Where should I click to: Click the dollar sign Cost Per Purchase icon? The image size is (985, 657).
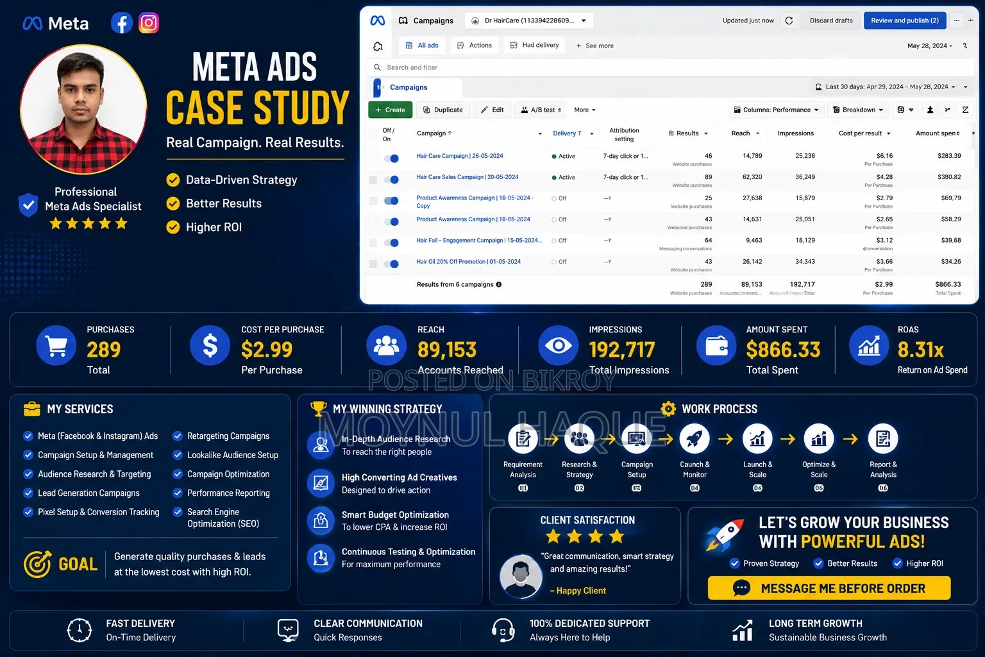point(210,345)
